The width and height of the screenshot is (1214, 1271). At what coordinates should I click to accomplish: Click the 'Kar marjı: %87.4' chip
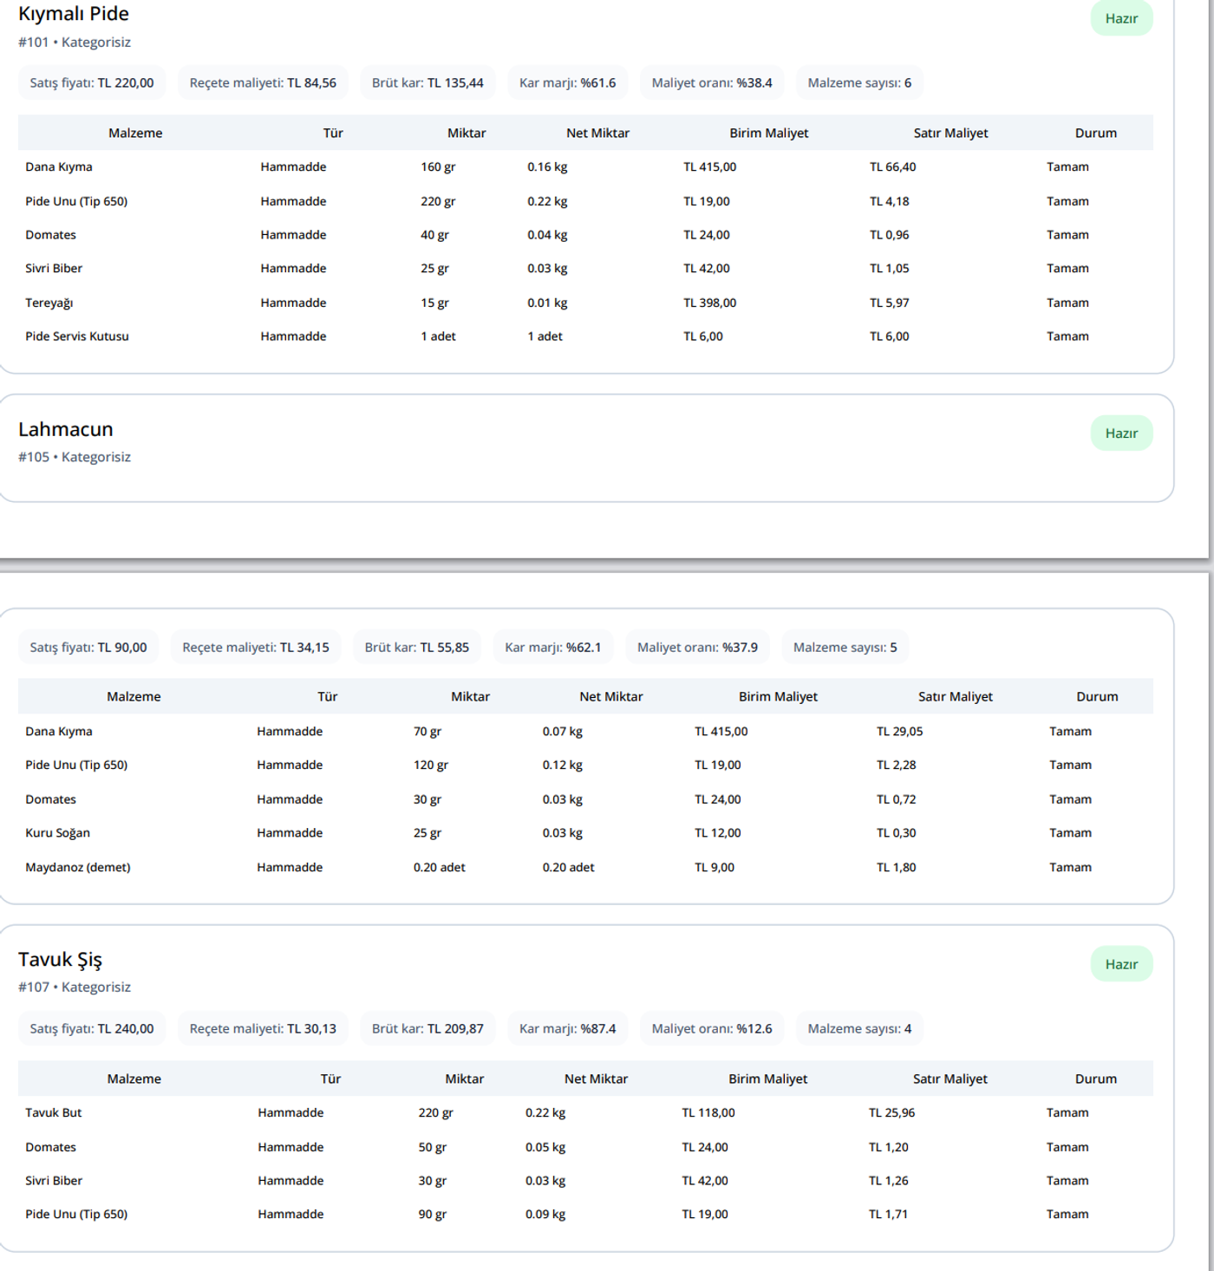[567, 1029]
